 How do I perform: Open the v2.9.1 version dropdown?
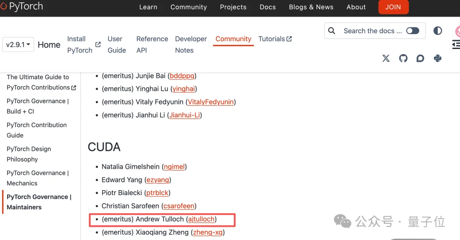click(x=18, y=45)
